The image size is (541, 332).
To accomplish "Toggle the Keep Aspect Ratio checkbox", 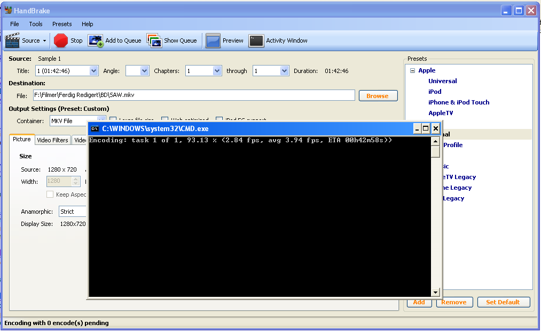I will coord(50,195).
